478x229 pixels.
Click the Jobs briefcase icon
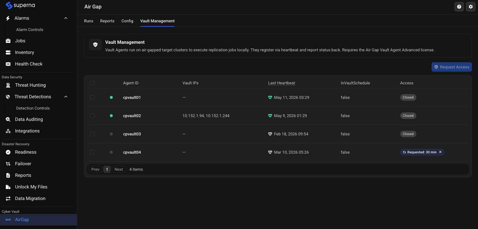pos(8,41)
